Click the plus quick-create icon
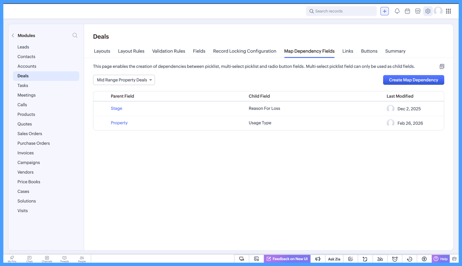462x266 pixels. tap(385, 11)
